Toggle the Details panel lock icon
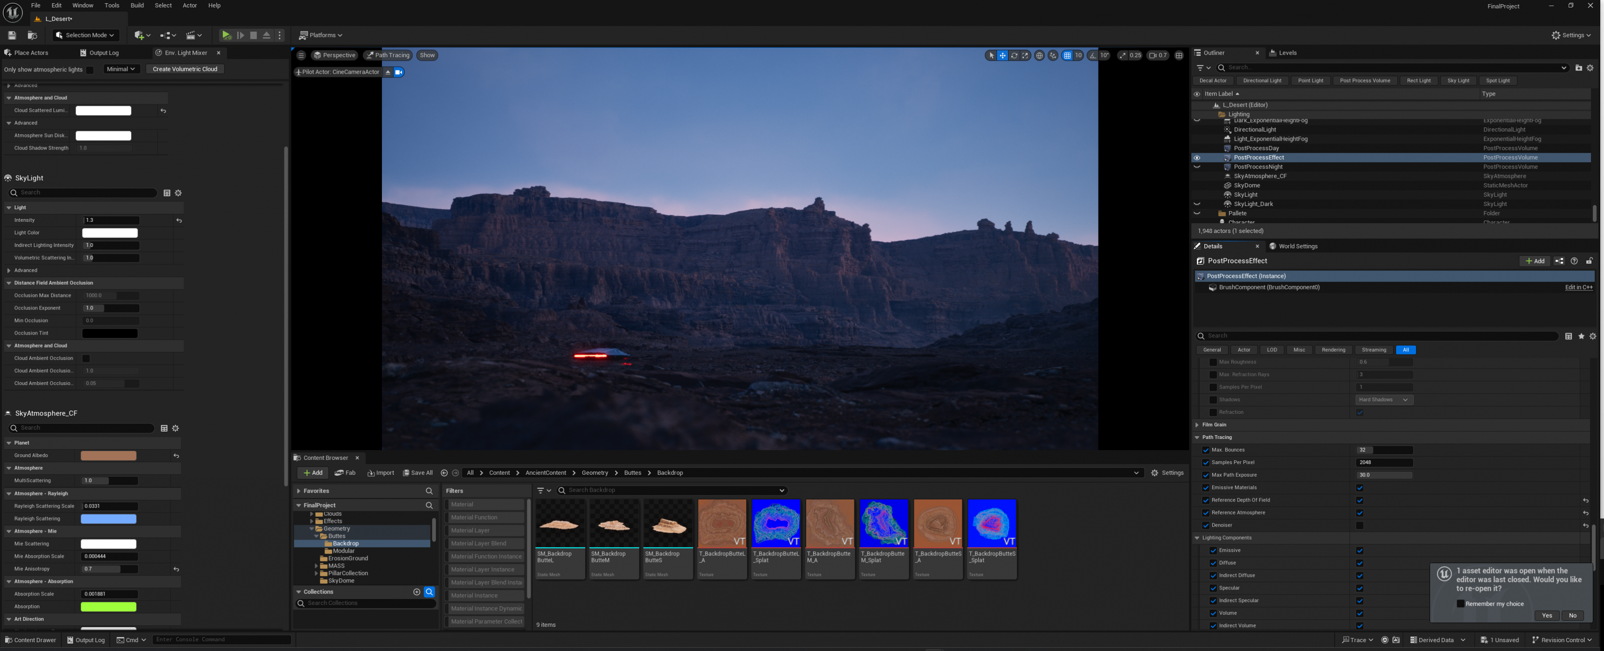Viewport: 1604px width, 651px height. (1589, 261)
